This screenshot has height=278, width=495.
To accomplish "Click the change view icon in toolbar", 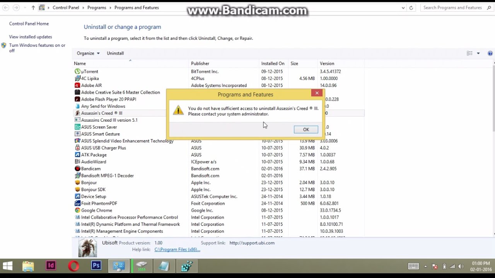I will pyautogui.click(x=469, y=53).
